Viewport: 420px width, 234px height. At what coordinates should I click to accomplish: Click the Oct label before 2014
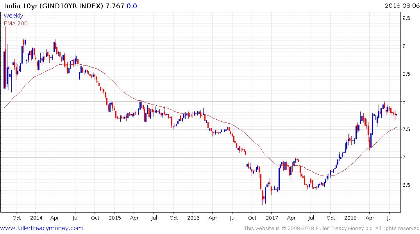point(17,218)
